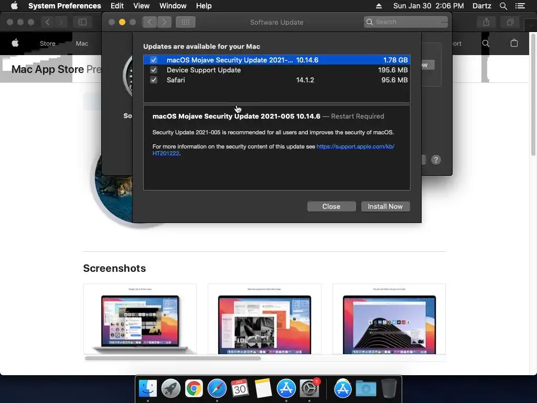Open Launchpad from the Dock
Viewport: 537px width, 403px height.
coord(171,389)
